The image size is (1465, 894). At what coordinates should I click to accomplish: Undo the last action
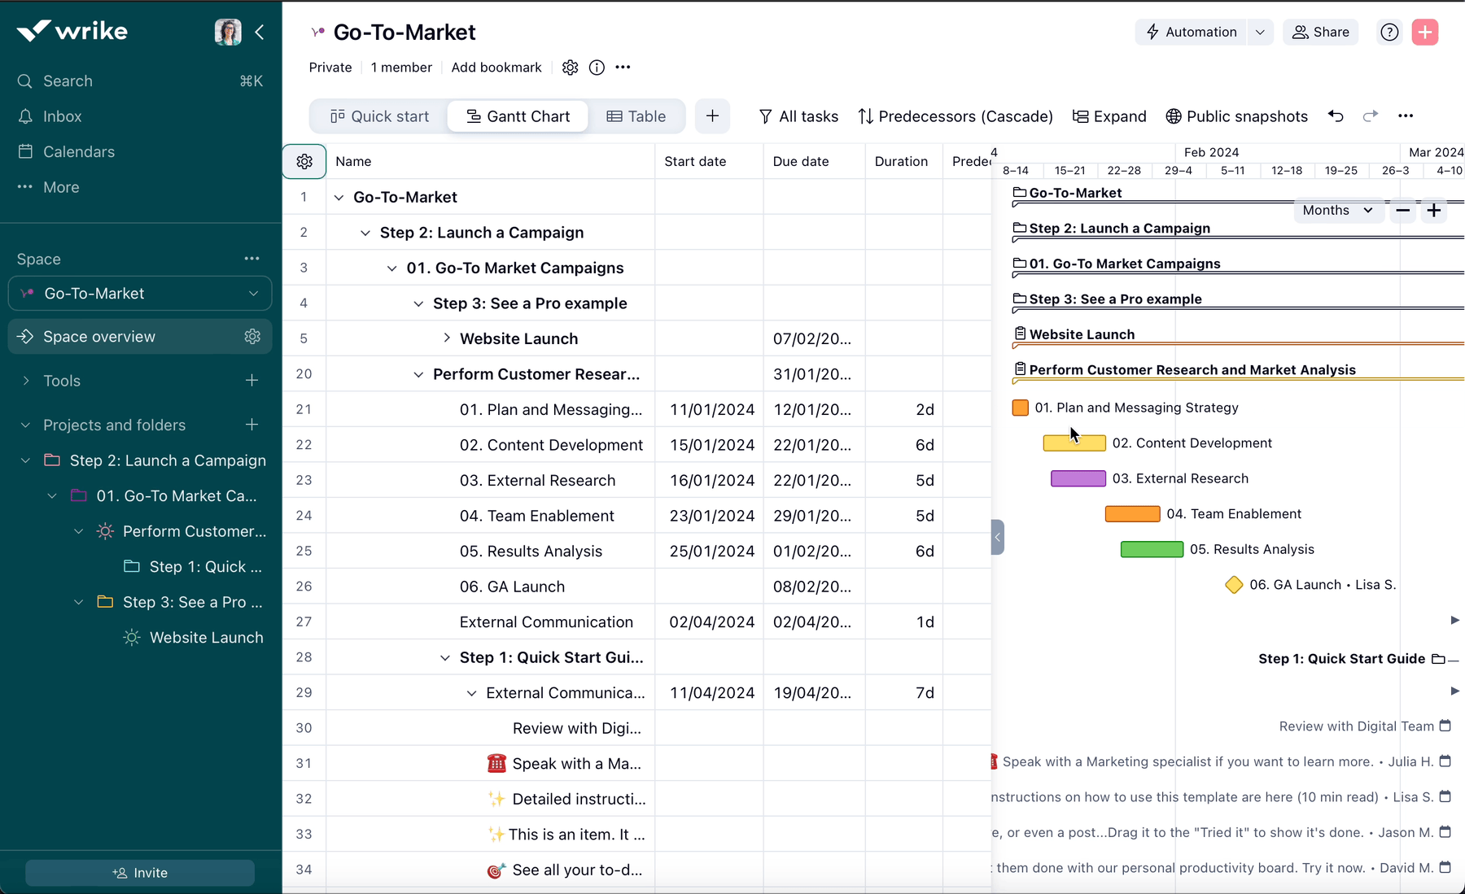(x=1336, y=116)
